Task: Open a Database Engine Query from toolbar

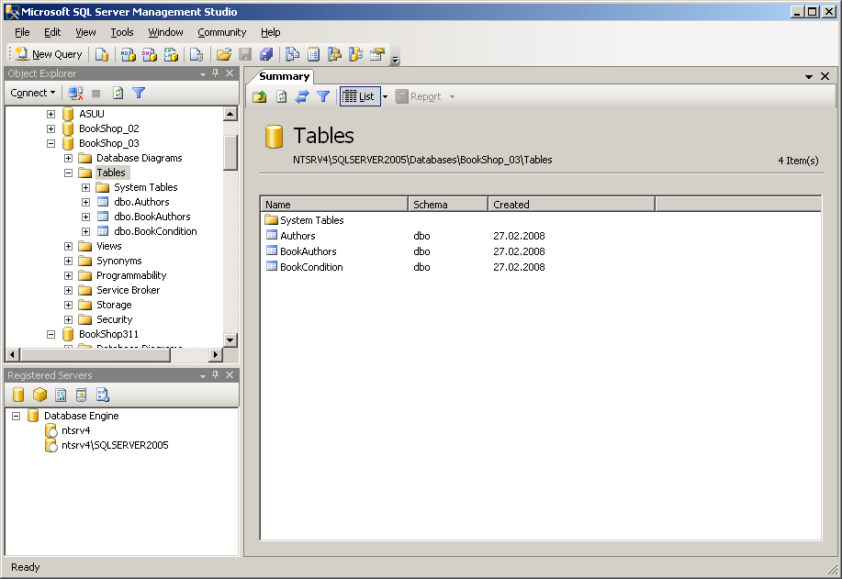Action: (x=102, y=54)
